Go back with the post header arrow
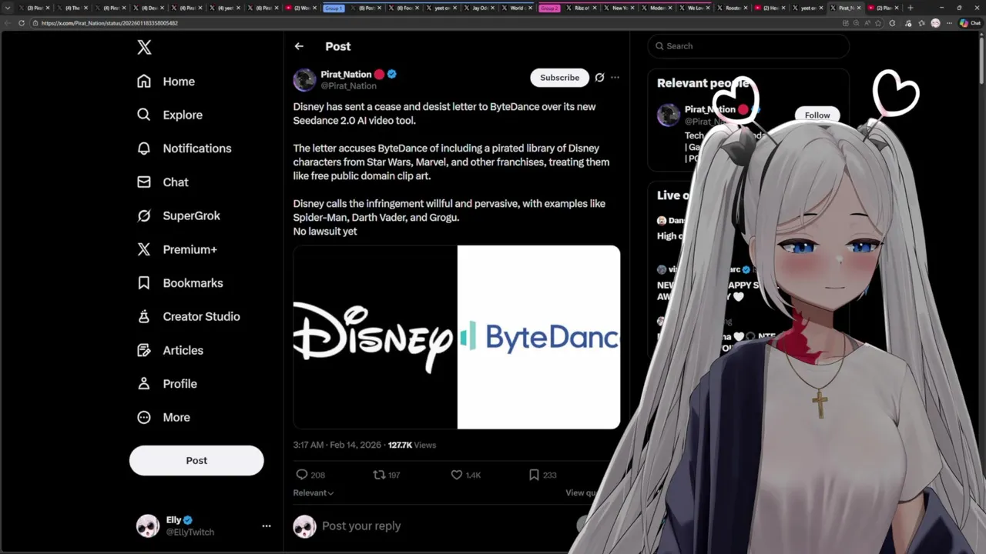986x554 pixels. click(x=299, y=46)
